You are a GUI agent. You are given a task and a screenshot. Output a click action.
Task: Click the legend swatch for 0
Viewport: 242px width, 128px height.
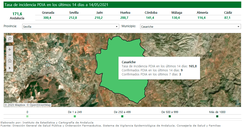27,116
